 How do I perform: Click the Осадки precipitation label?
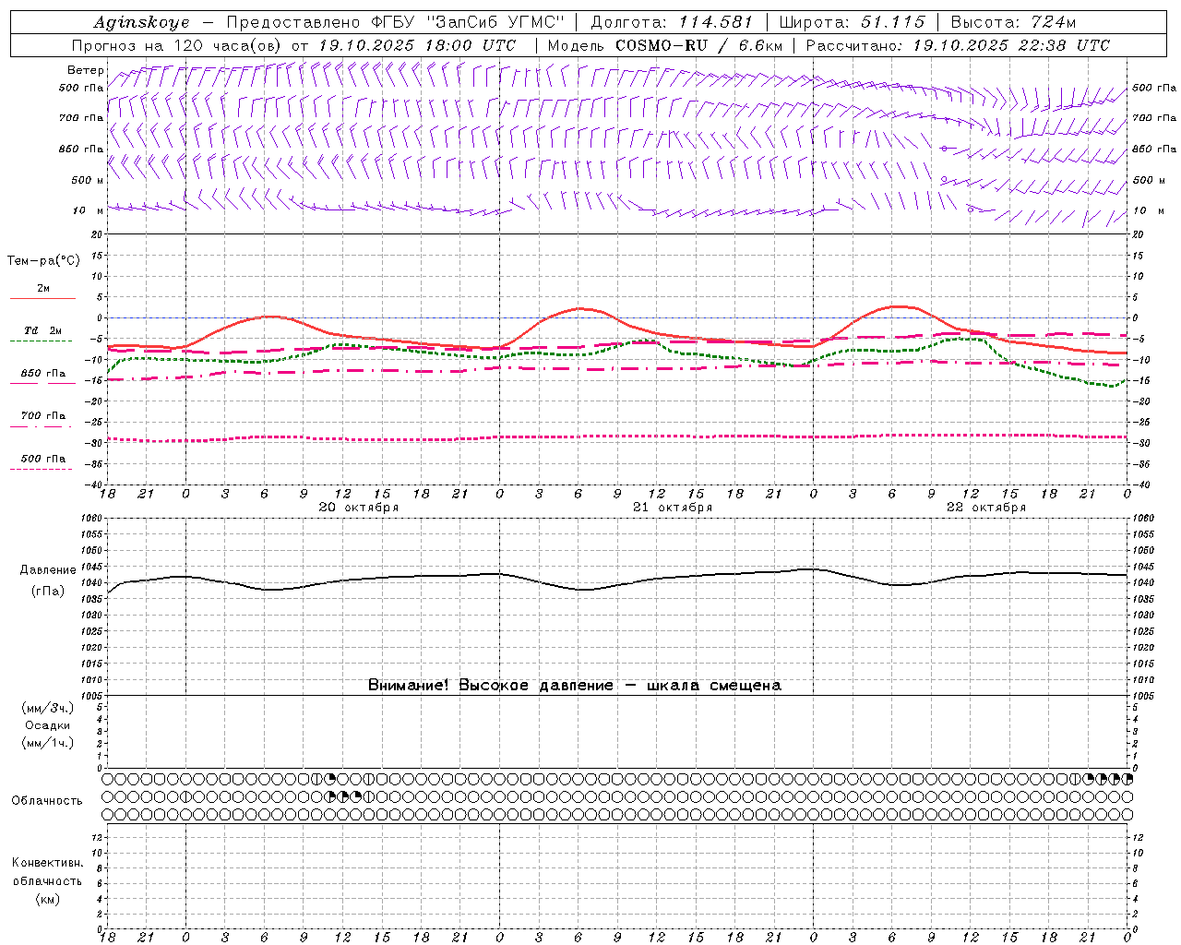[x=48, y=725]
